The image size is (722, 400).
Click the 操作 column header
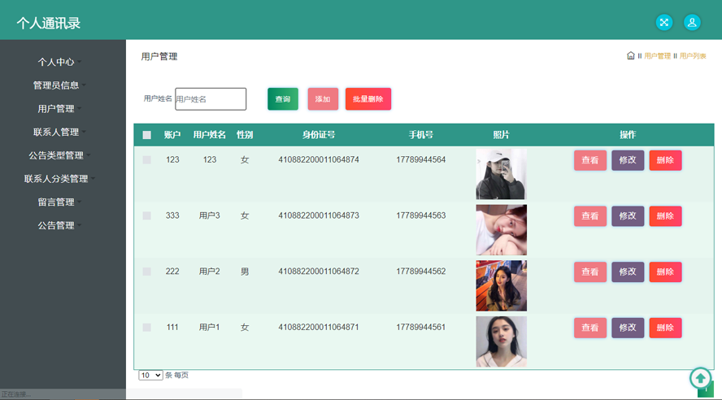628,135
